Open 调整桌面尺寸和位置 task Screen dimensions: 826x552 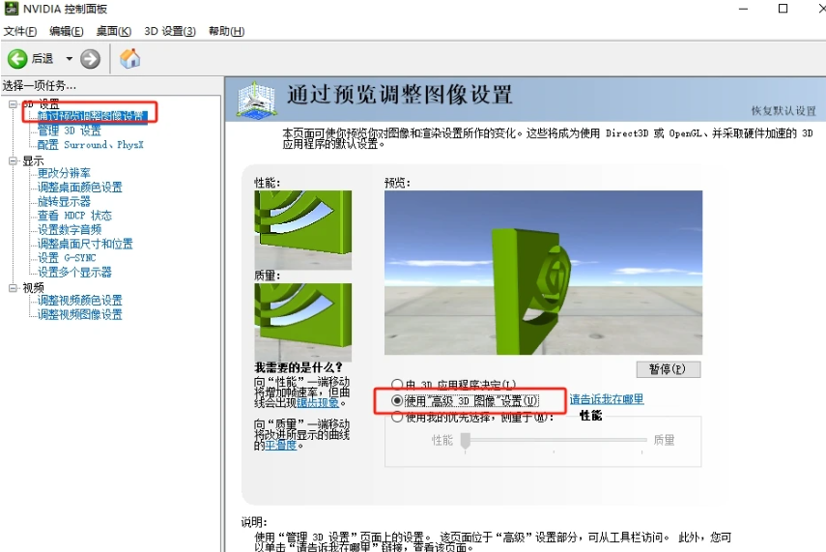pos(85,244)
